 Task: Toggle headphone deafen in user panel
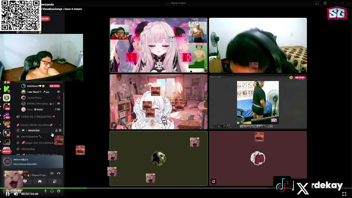[52, 191]
